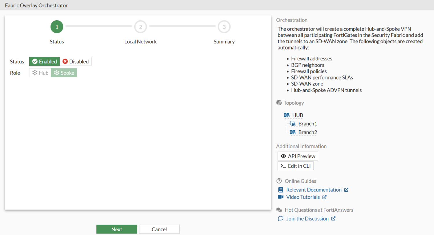The image size is (434, 235).
Task: Jump to the Summary step
Action: (224, 27)
